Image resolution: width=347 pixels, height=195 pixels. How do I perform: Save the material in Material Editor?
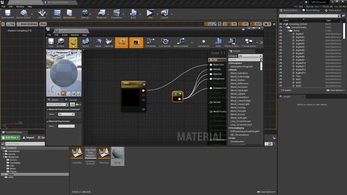(51, 42)
